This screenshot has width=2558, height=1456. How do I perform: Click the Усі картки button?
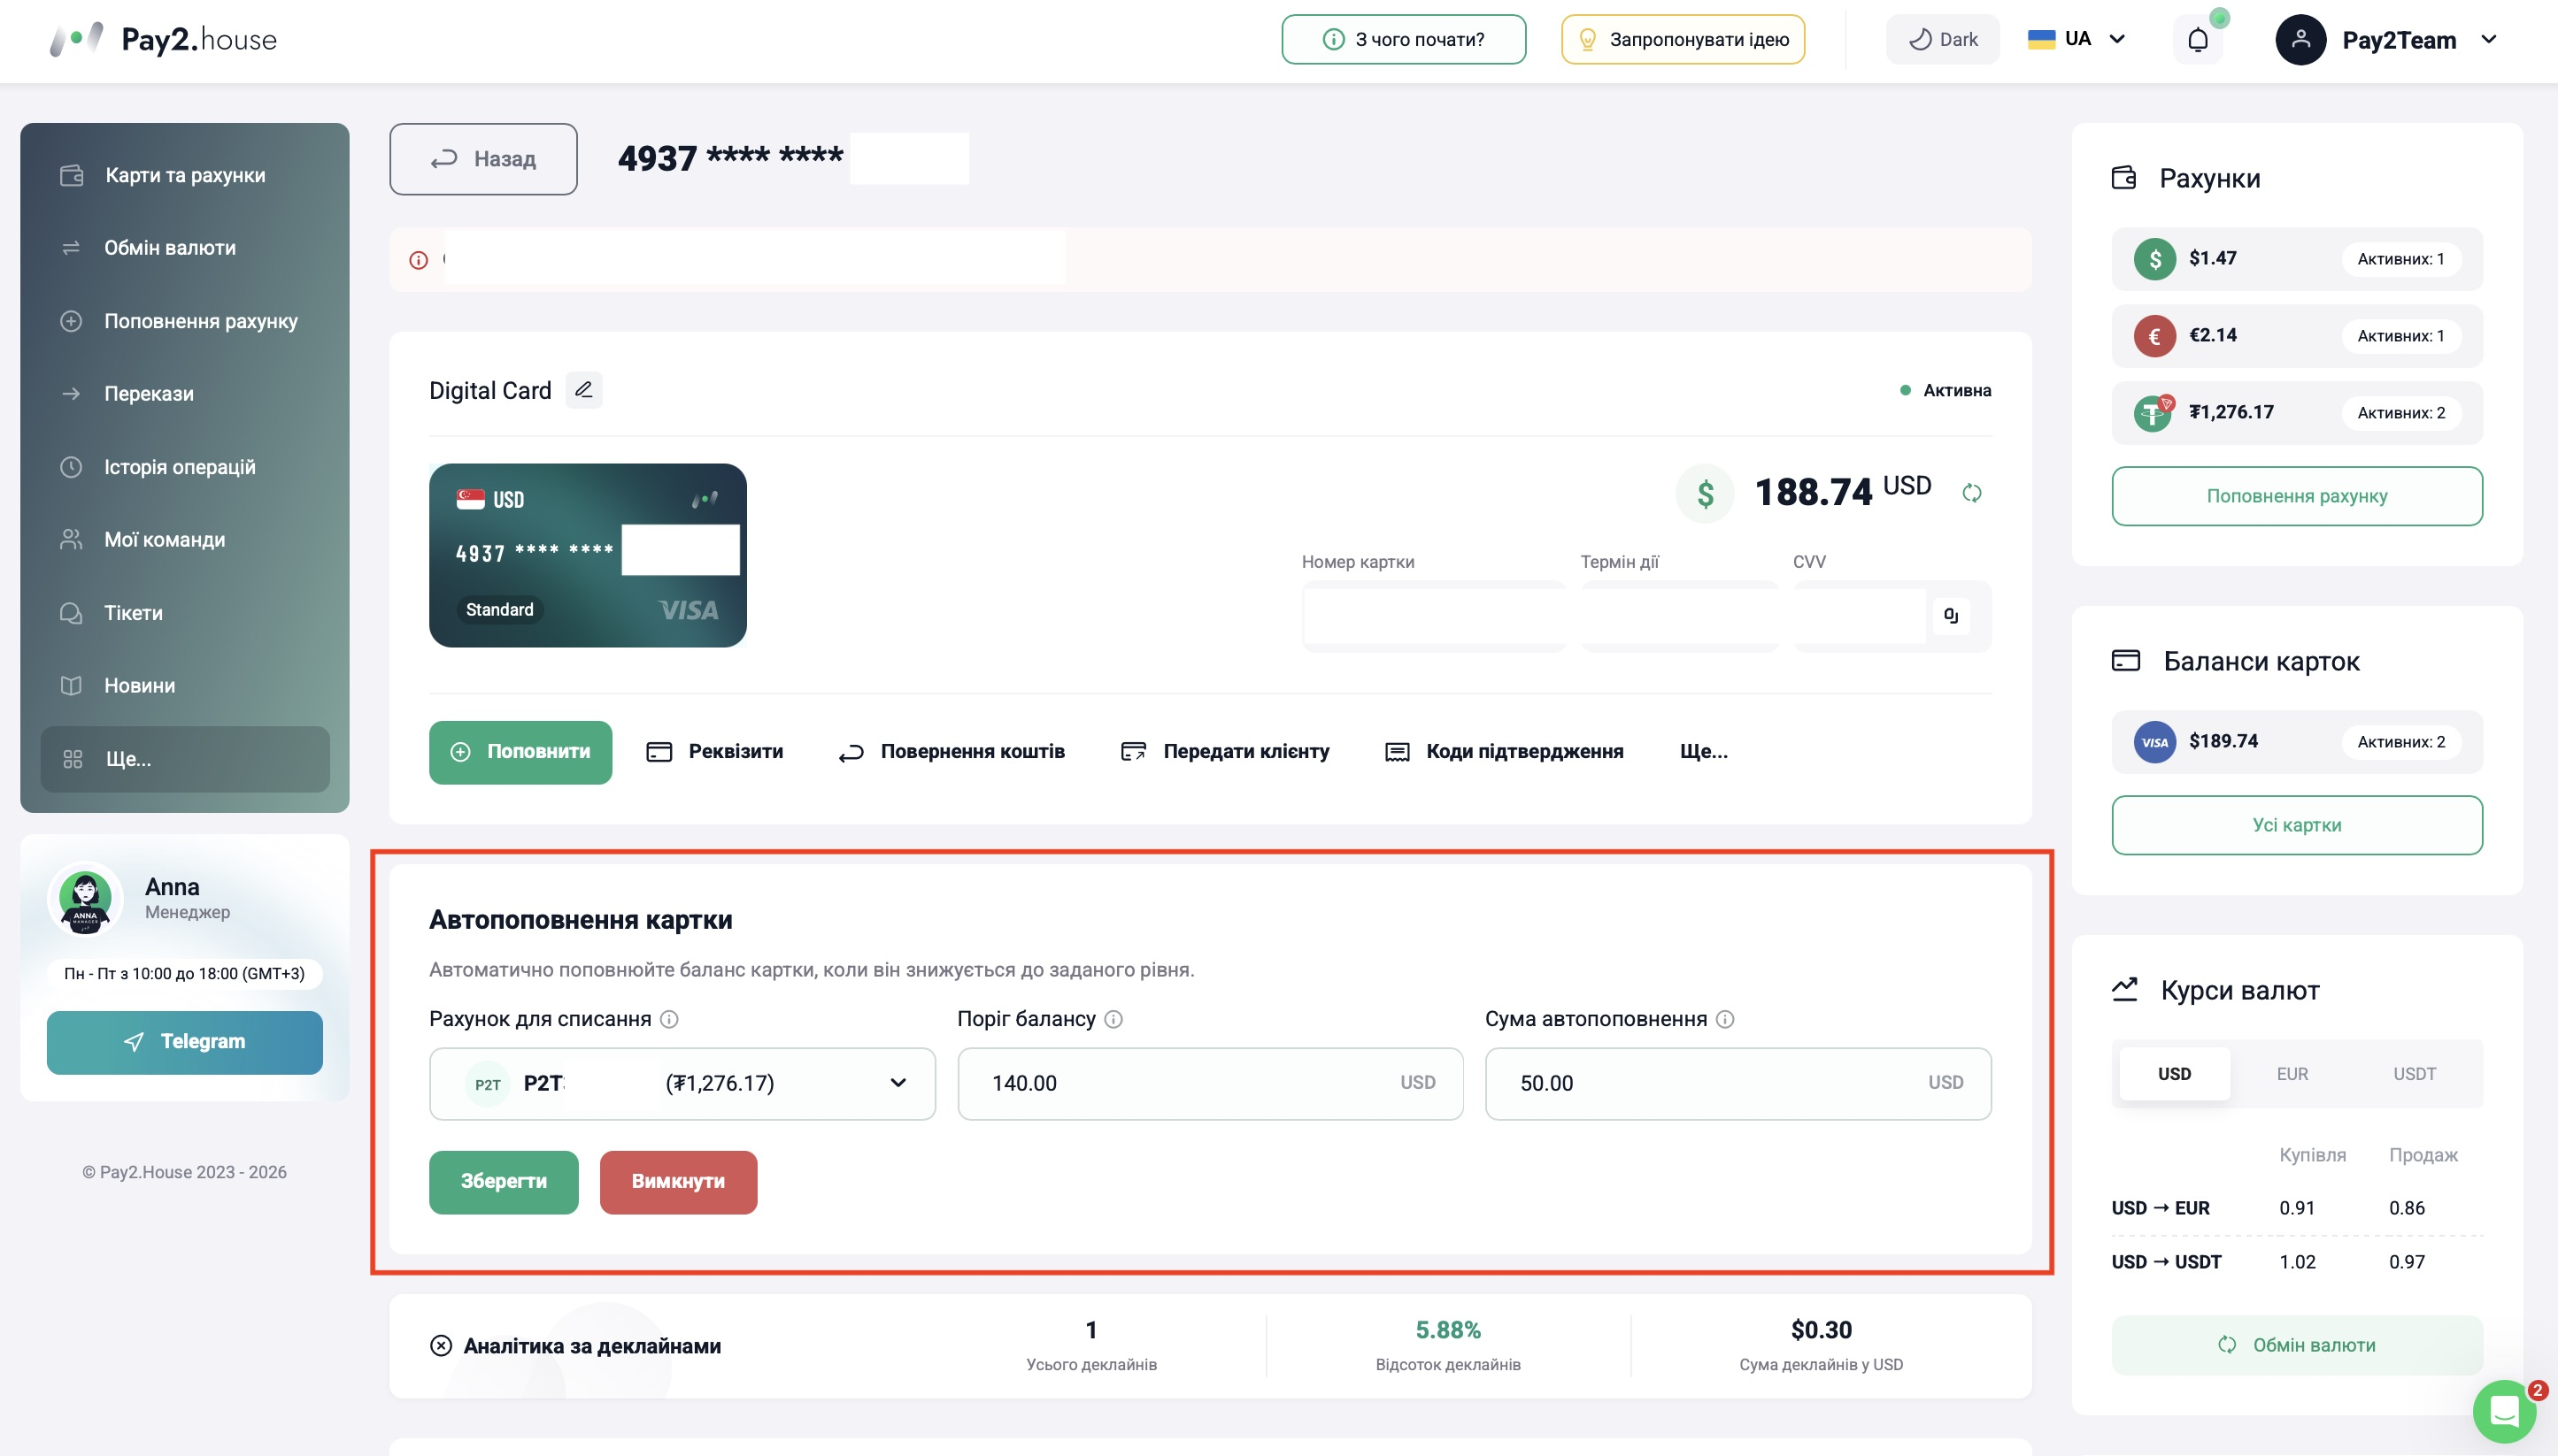(x=2297, y=825)
